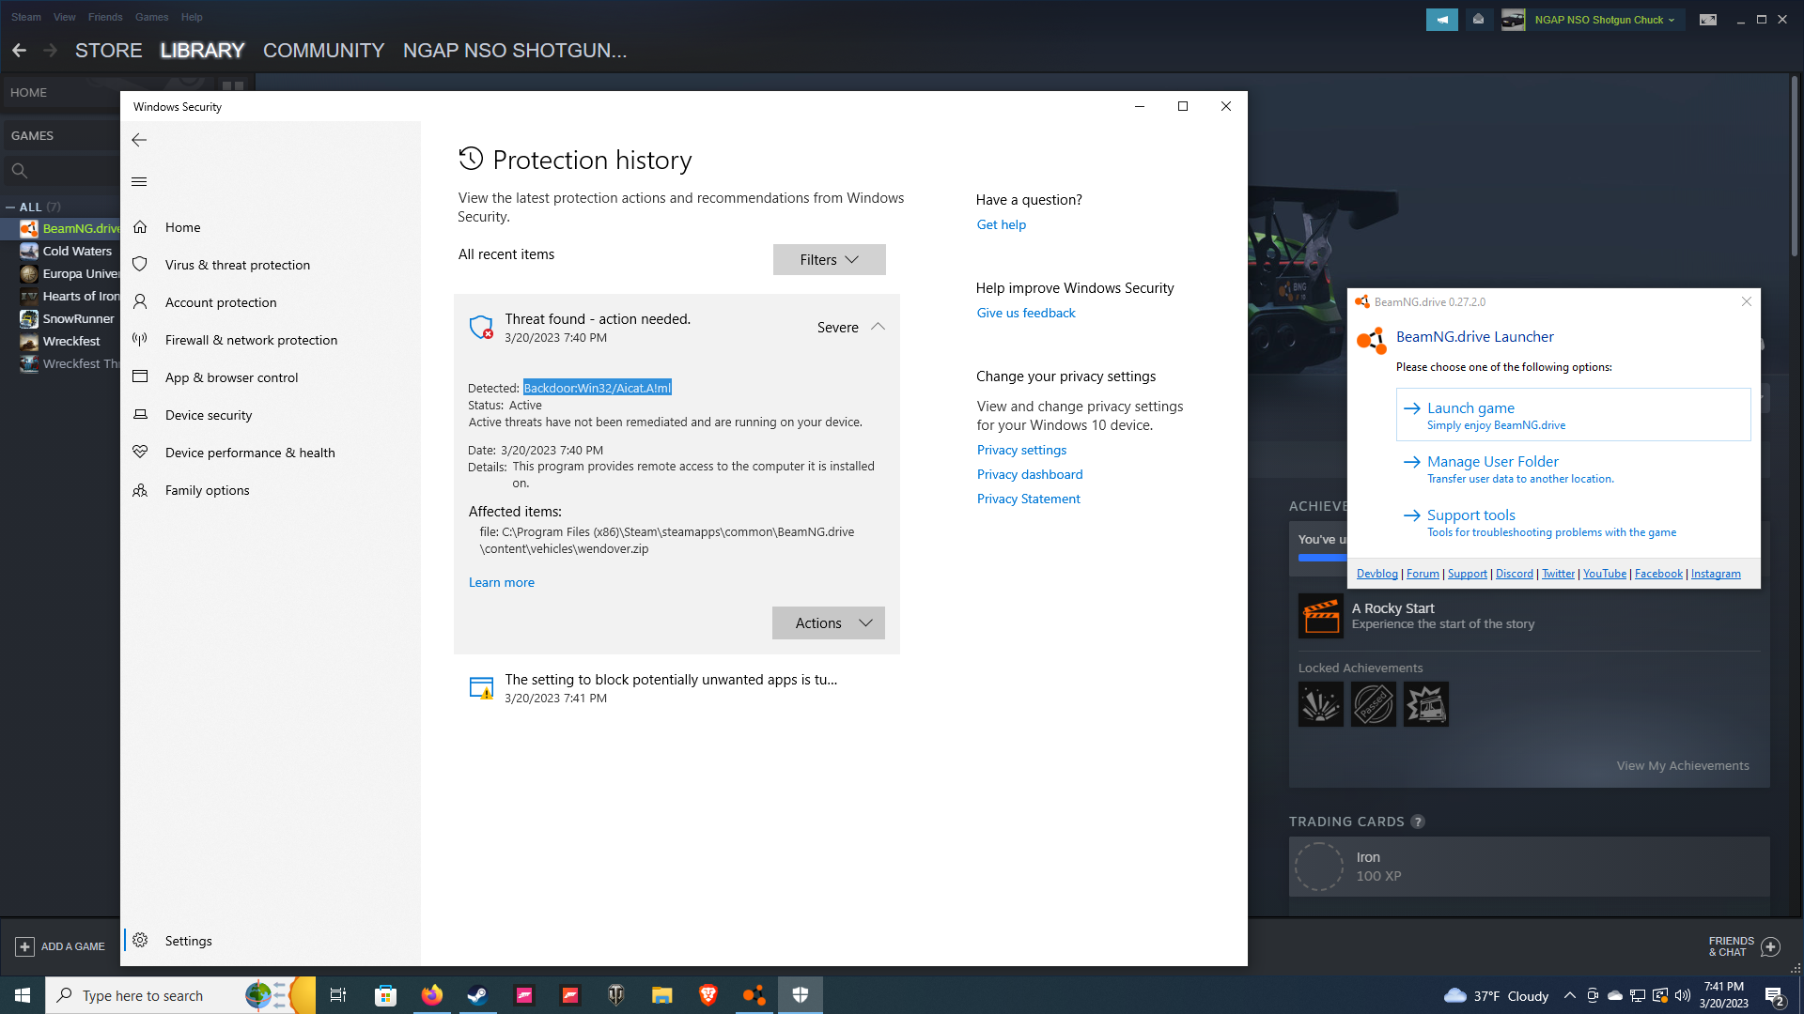Open Steam Big Picture mode icon
The image size is (1804, 1014).
click(1707, 20)
